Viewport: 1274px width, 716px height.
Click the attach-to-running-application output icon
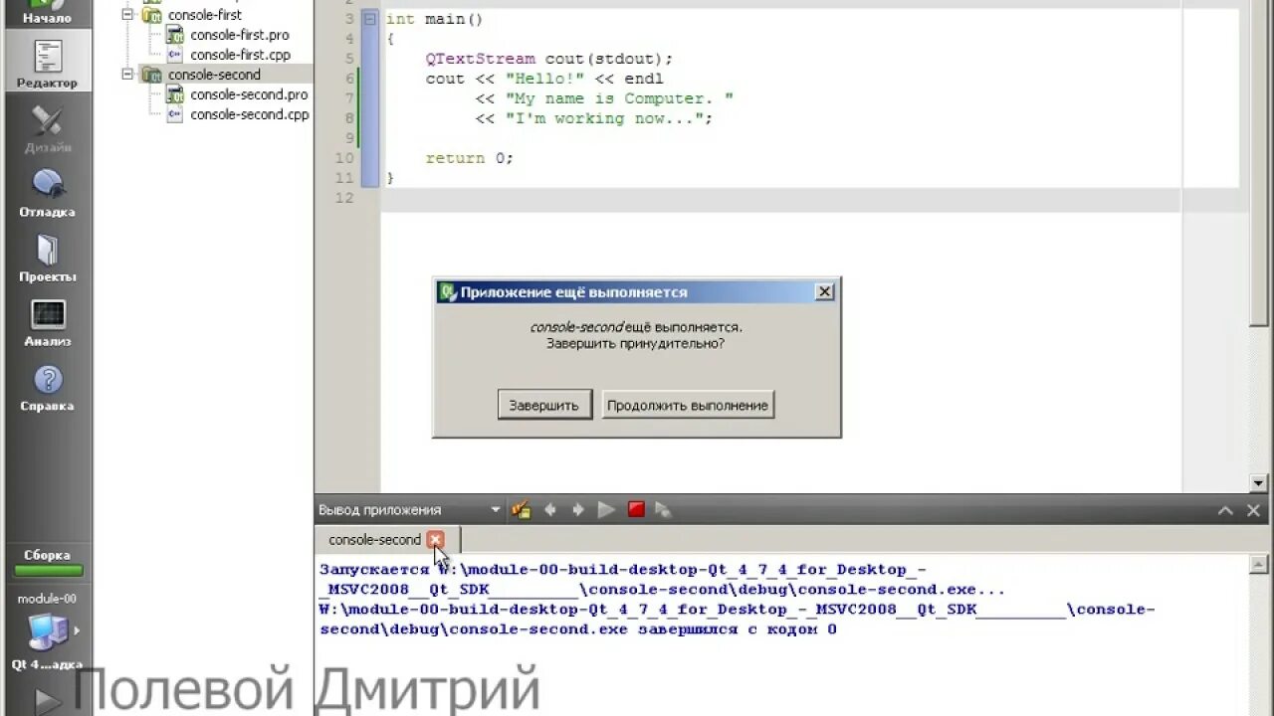(521, 509)
